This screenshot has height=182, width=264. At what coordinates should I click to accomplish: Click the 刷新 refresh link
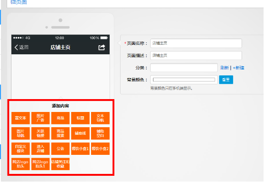tap(224, 68)
